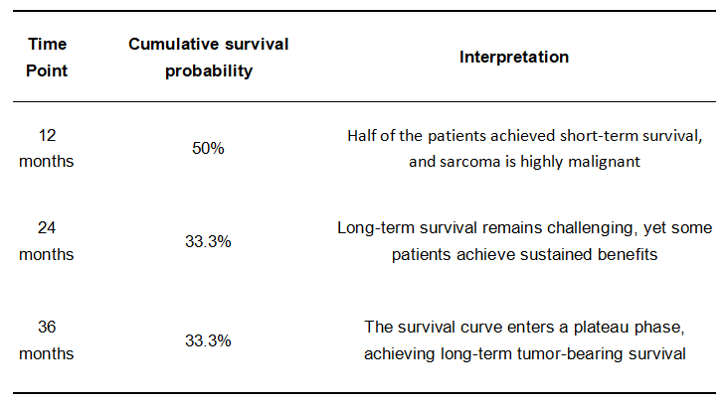Click the word 'Point' in first header
The width and height of the screenshot is (727, 403).
pyautogui.click(x=47, y=70)
